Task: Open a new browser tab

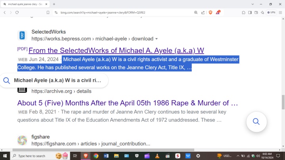Action: 54,4
